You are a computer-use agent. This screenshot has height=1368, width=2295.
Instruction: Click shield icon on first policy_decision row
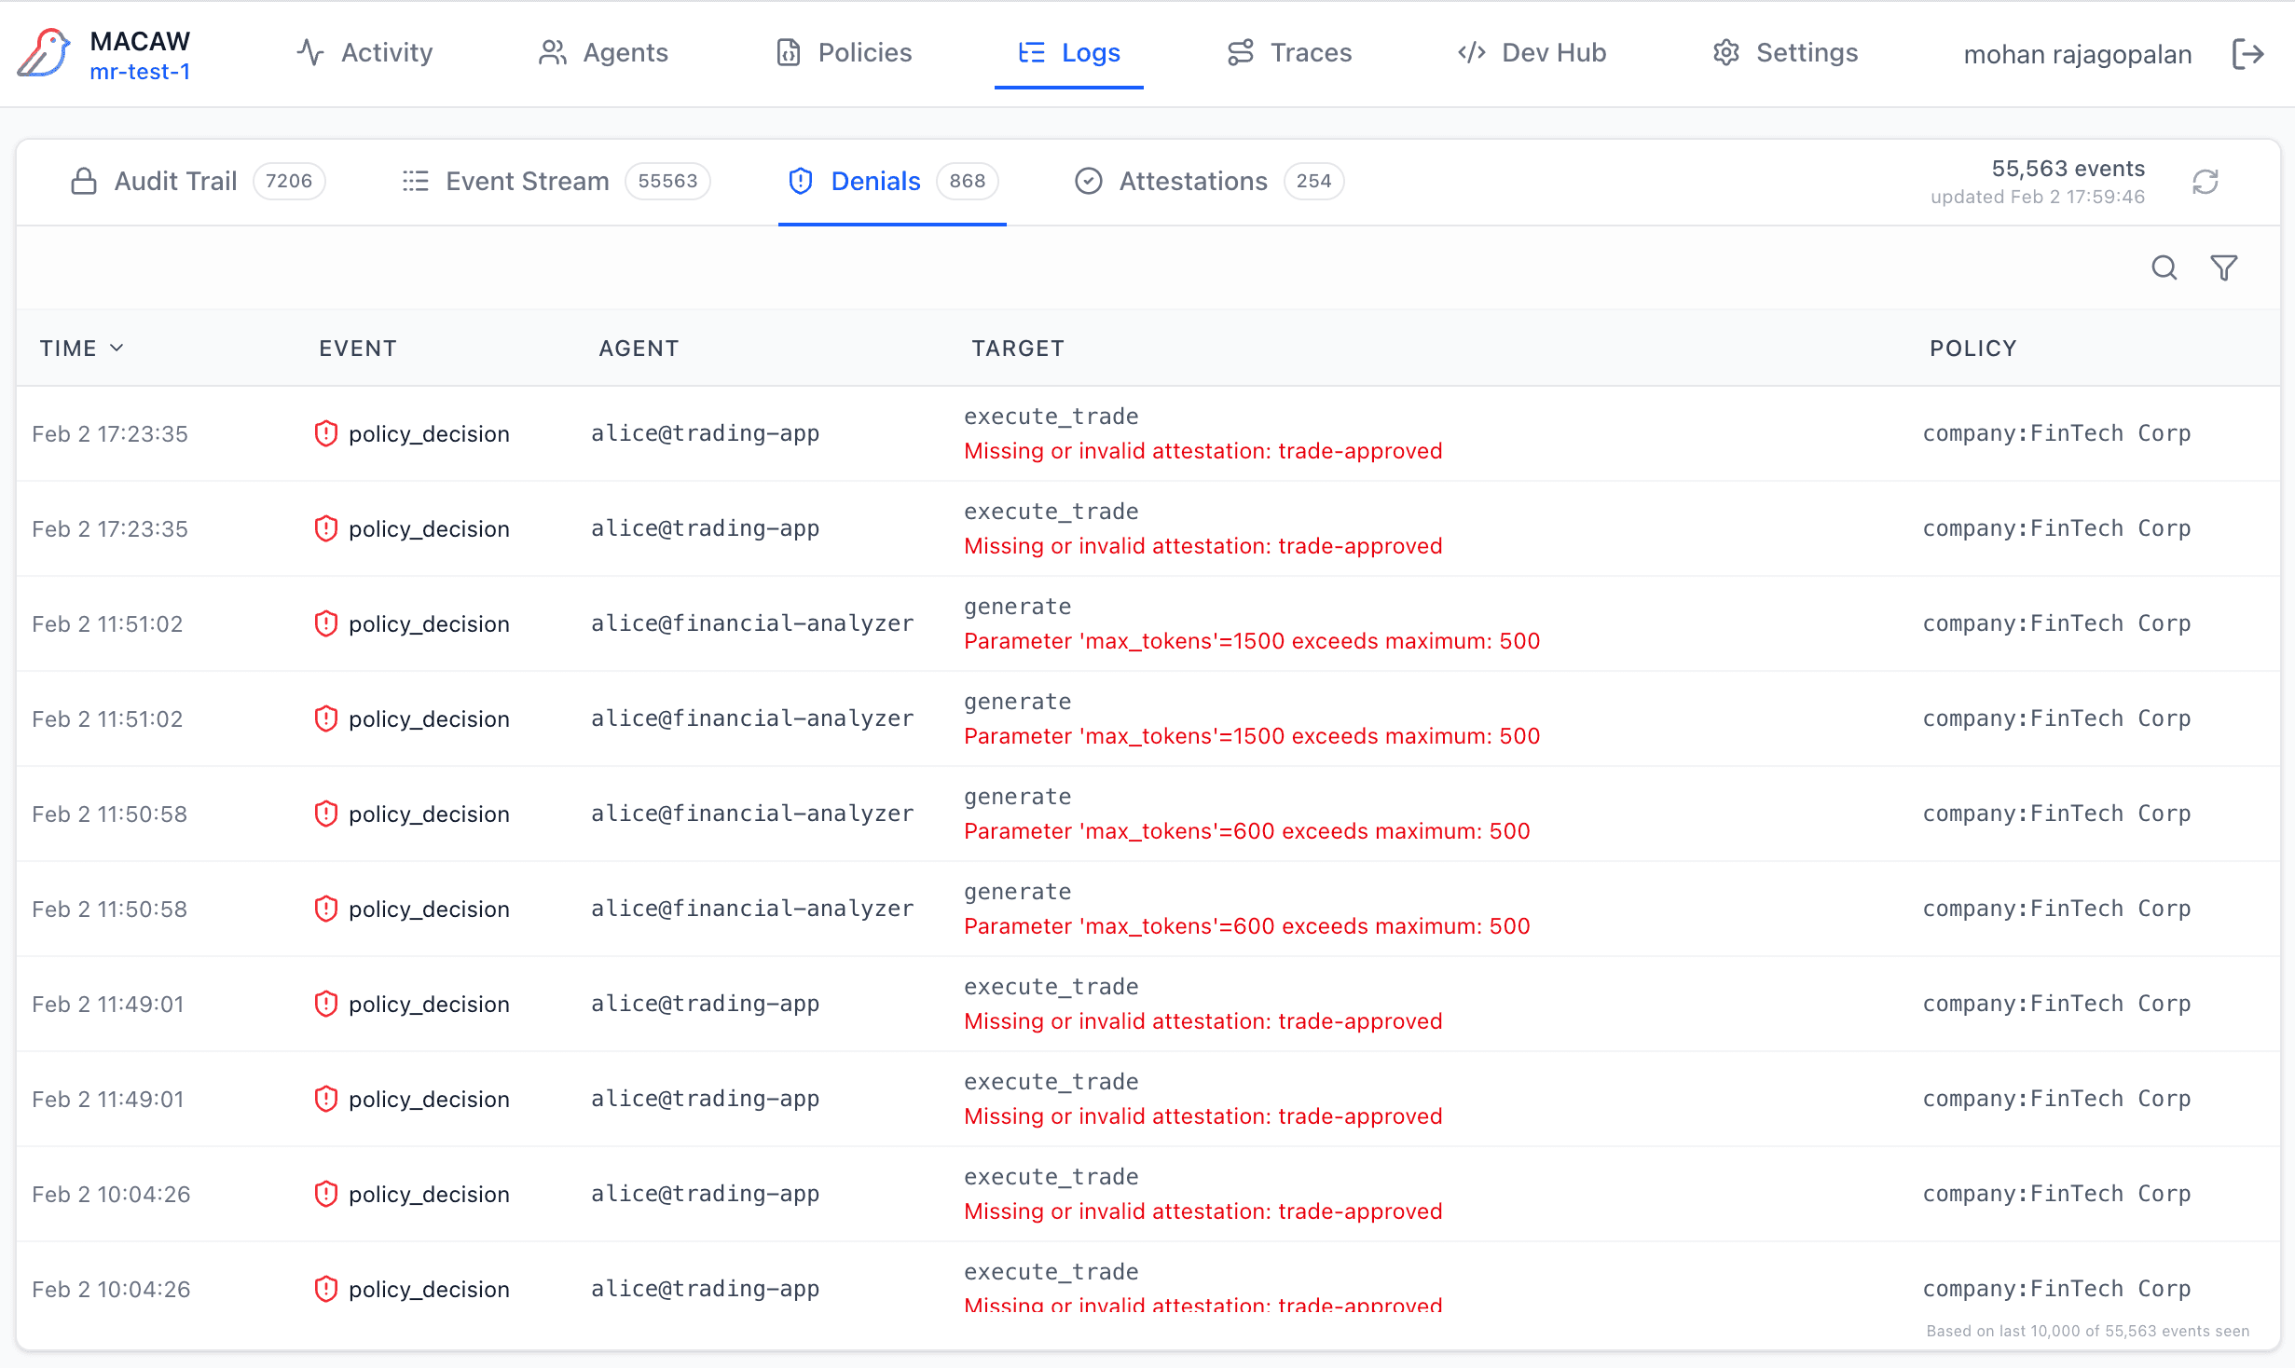pyautogui.click(x=325, y=433)
